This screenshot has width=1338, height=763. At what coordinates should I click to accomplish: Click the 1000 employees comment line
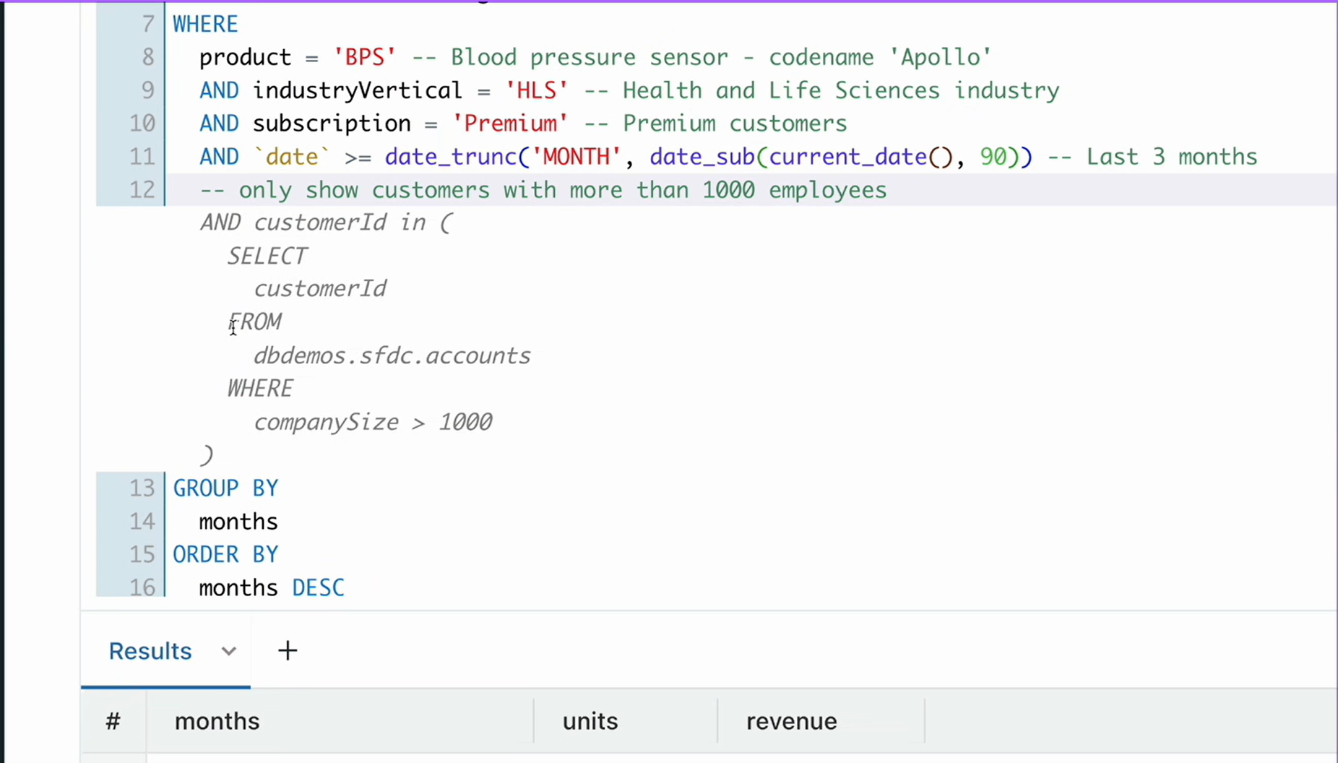click(543, 190)
